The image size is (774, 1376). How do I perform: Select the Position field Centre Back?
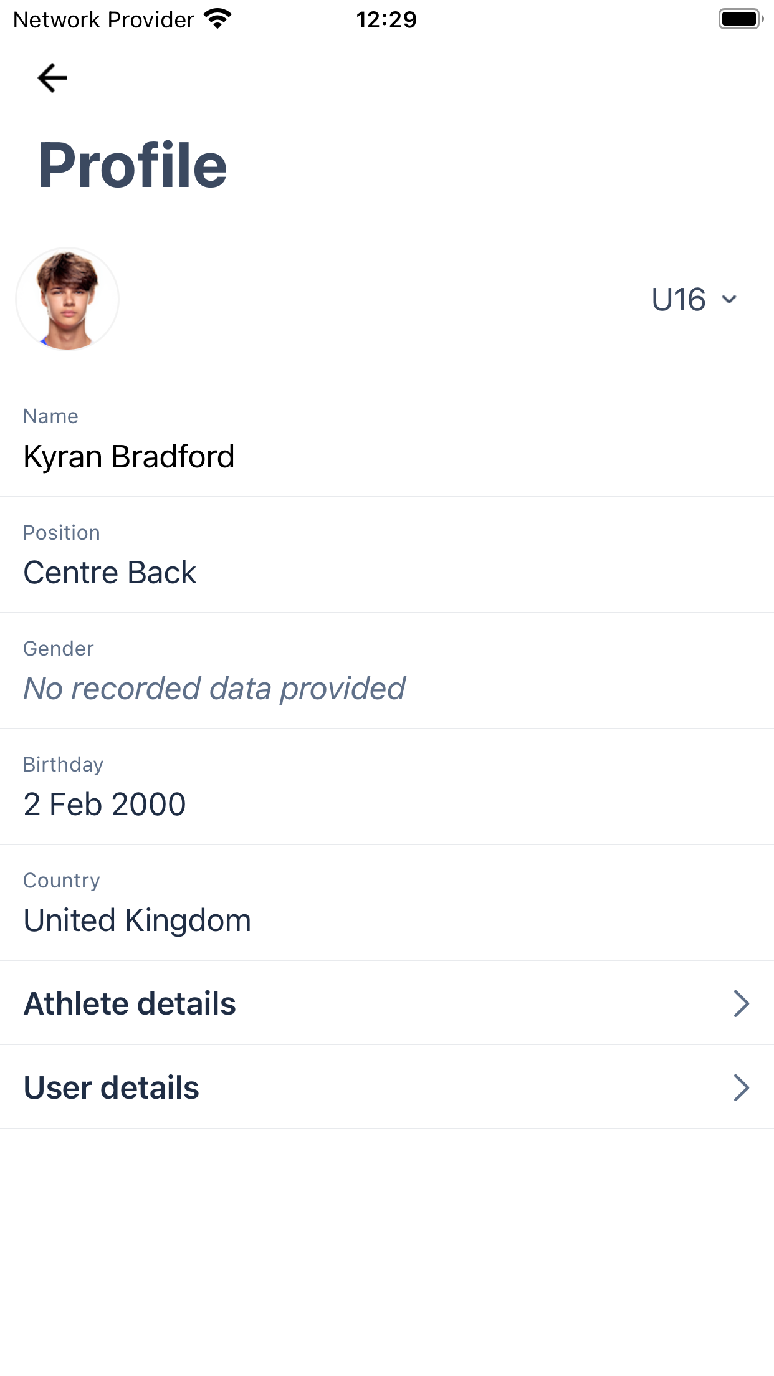(x=387, y=555)
